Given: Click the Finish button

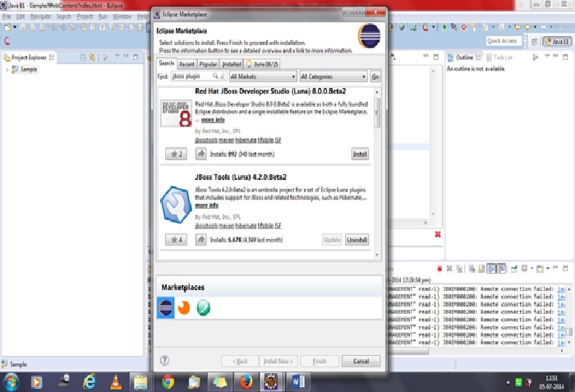Looking at the screenshot, I should coord(320,361).
